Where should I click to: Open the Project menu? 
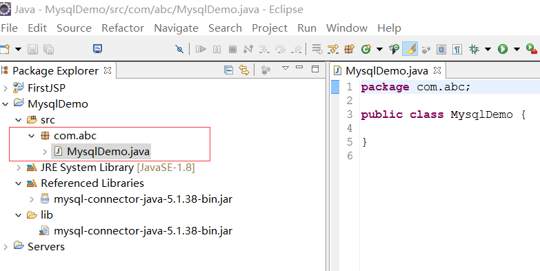click(x=270, y=28)
